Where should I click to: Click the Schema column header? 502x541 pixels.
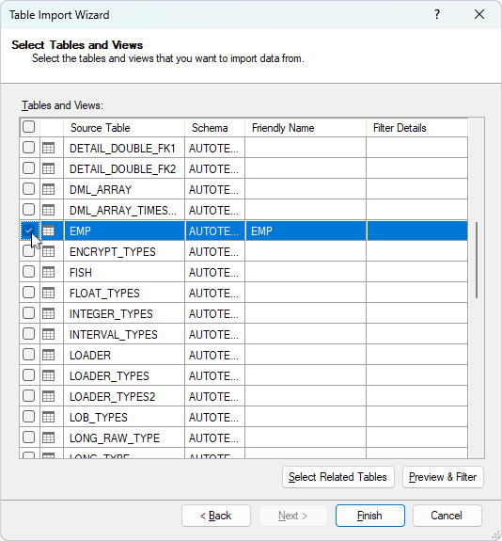(214, 128)
